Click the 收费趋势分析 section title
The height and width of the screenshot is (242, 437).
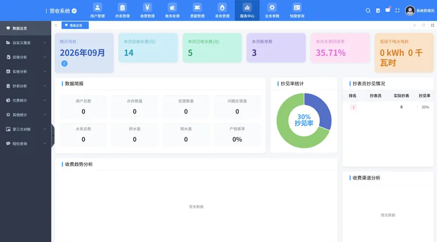click(79, 164)
